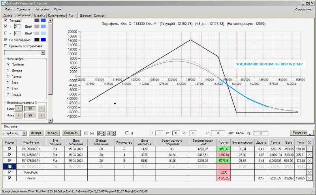Switch to the Сделки tab

(99, 15)
